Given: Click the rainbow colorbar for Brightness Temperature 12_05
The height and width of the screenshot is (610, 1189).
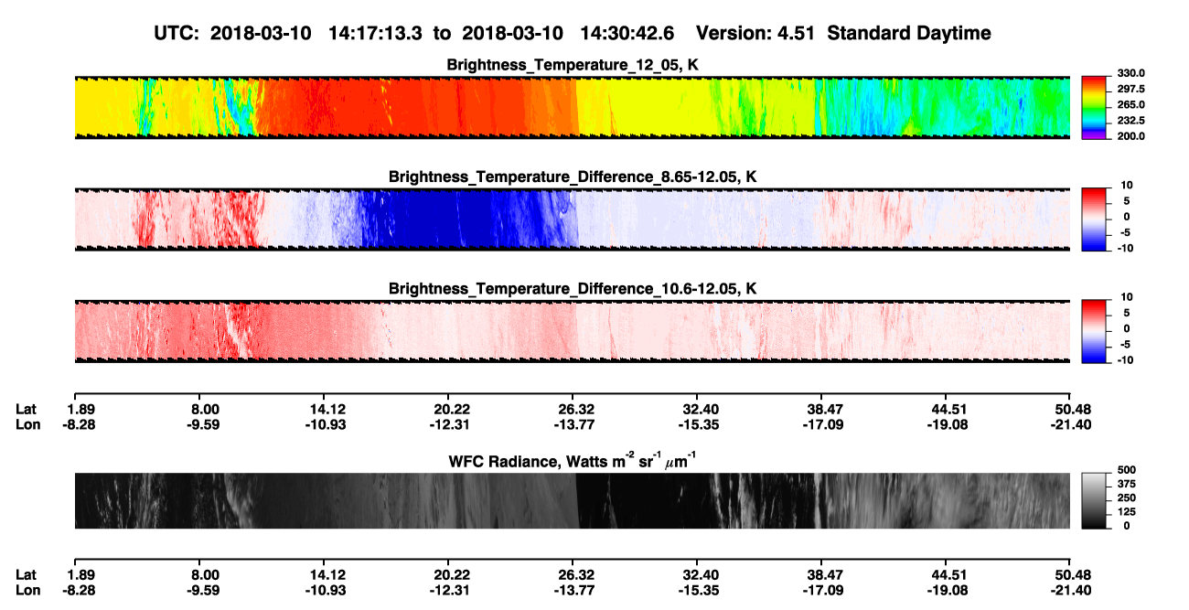Looking at the screenshot, I should click(x=1096, y=107).
